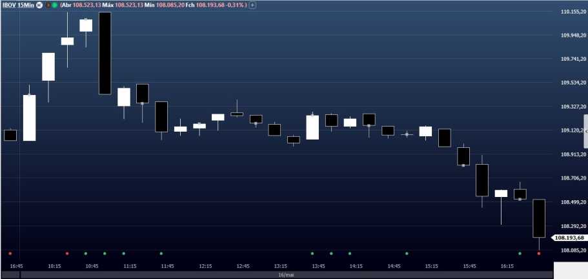This screenshot has width=588, height=279.
Task: Click the green event dot near 14:45
Action: click(x=407, y=253)
